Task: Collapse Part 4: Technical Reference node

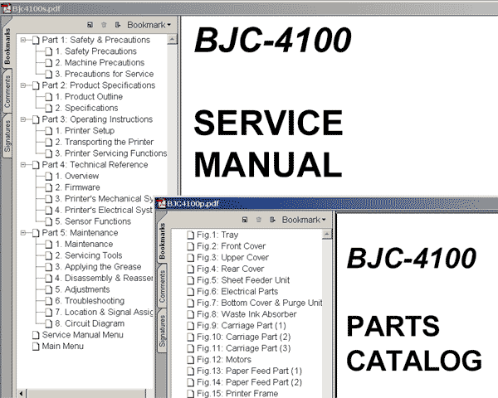Action: coord(23,165)
